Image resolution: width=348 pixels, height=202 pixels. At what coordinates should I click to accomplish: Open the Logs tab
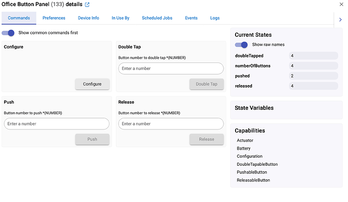point(215,18)
